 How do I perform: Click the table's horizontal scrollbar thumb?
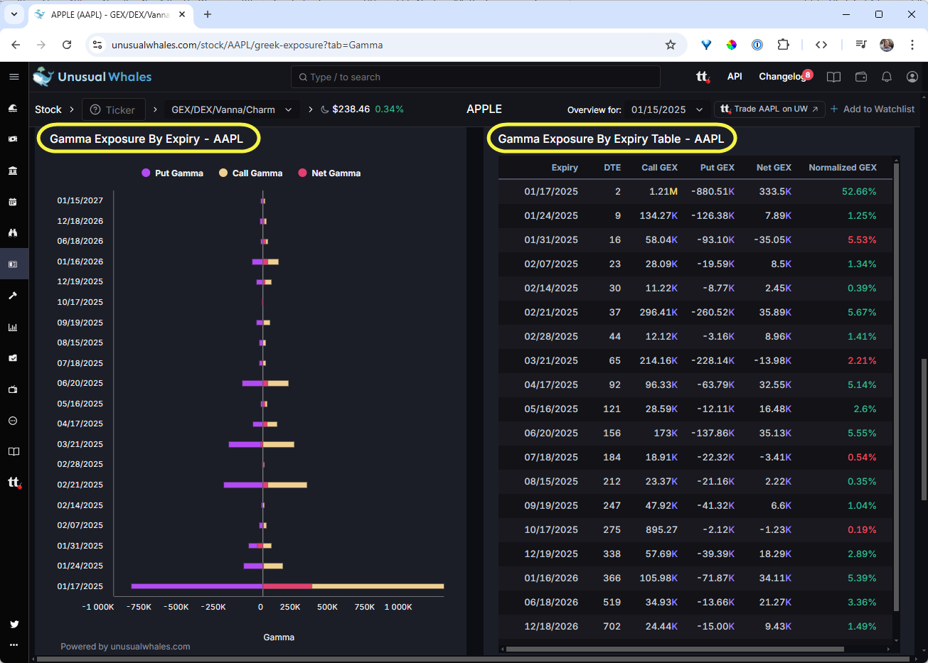(x=674, y=649)
